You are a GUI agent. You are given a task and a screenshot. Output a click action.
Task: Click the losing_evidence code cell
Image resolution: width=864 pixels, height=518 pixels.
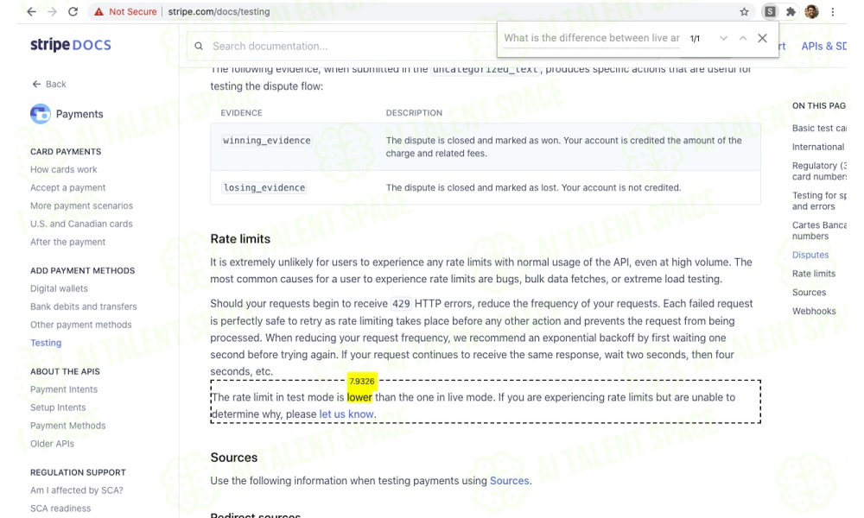tap(264, 187)
